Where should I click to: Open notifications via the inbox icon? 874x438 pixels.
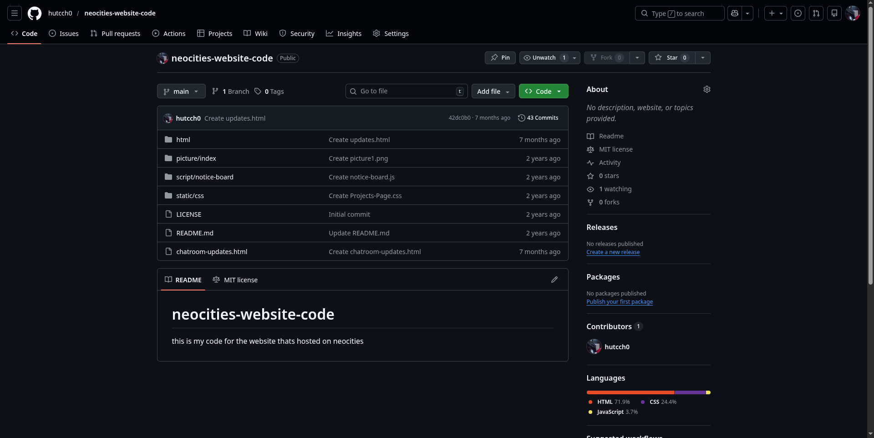coord(834,13)
